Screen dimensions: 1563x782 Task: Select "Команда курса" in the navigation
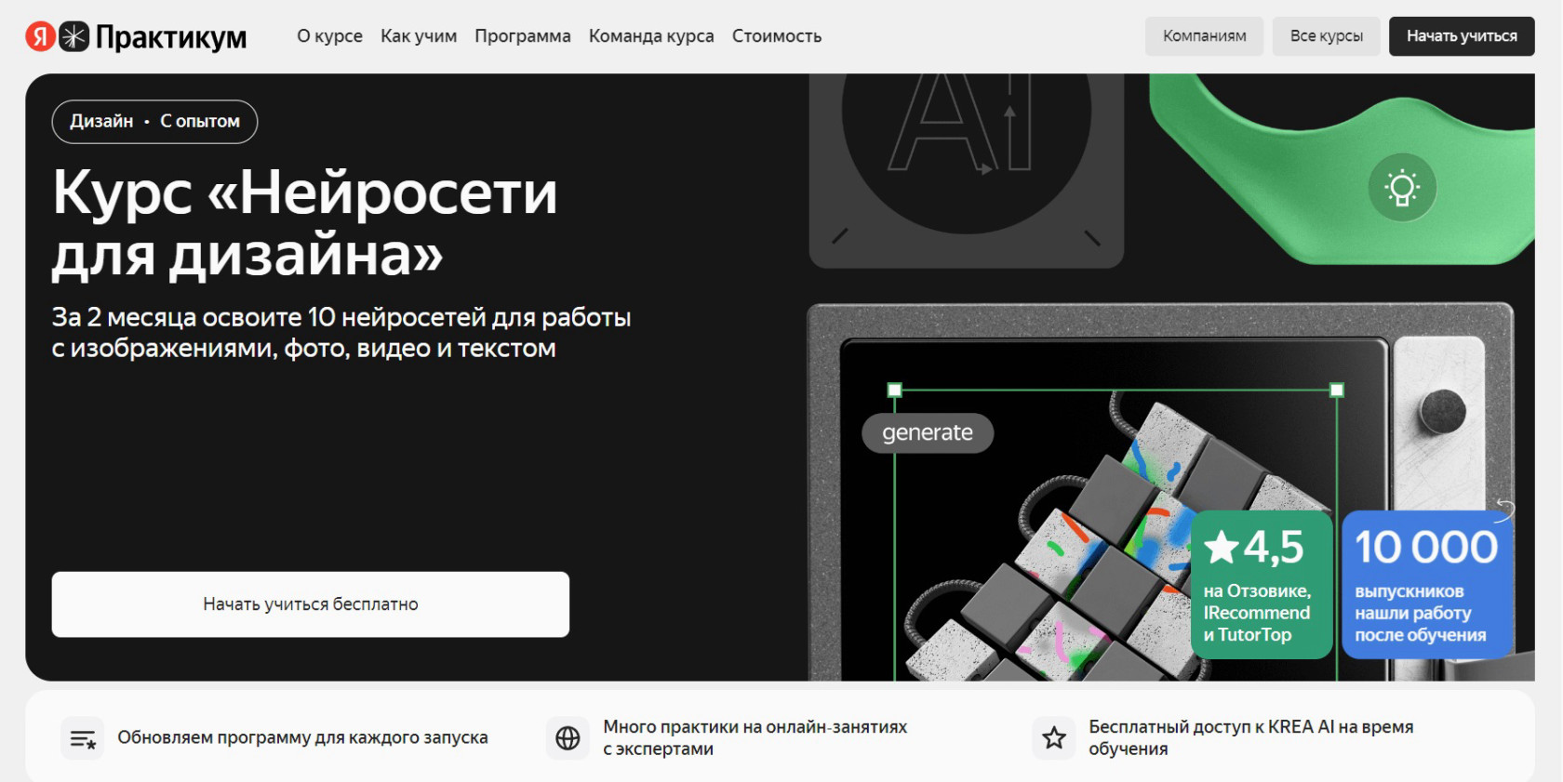(x=651, y=36)
